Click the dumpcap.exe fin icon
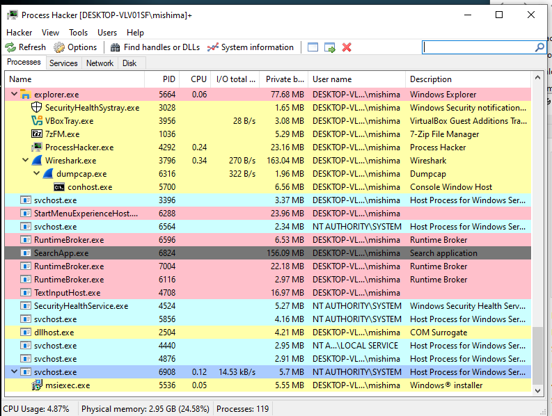This screenshot has height=416, width=552. click(48, 174)
